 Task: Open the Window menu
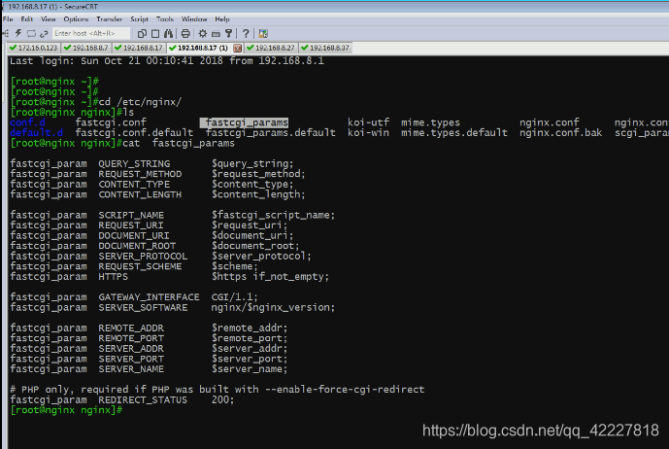click(194, 19)
